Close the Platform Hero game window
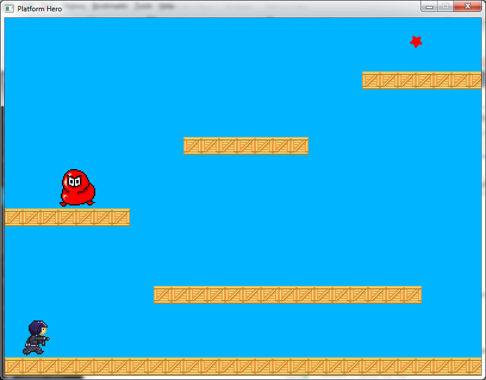 (x=468, y=7)
